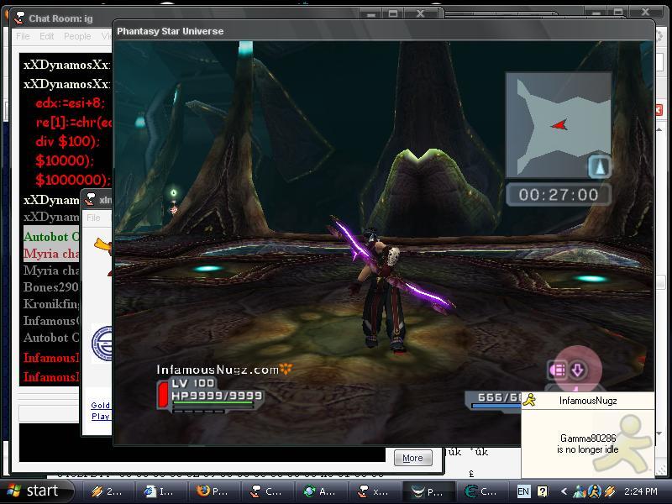Click the glowing lantern marker at left of game
The width and height of the screenshot is (672, 504).
pos(174,202)
